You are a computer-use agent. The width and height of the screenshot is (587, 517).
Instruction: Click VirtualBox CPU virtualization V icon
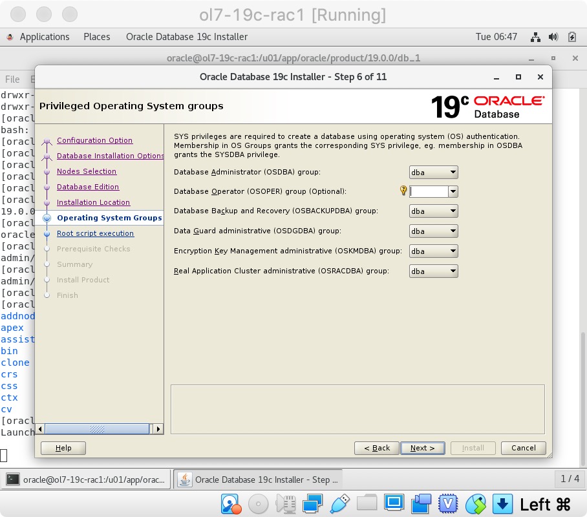click(x=448, y=504)
